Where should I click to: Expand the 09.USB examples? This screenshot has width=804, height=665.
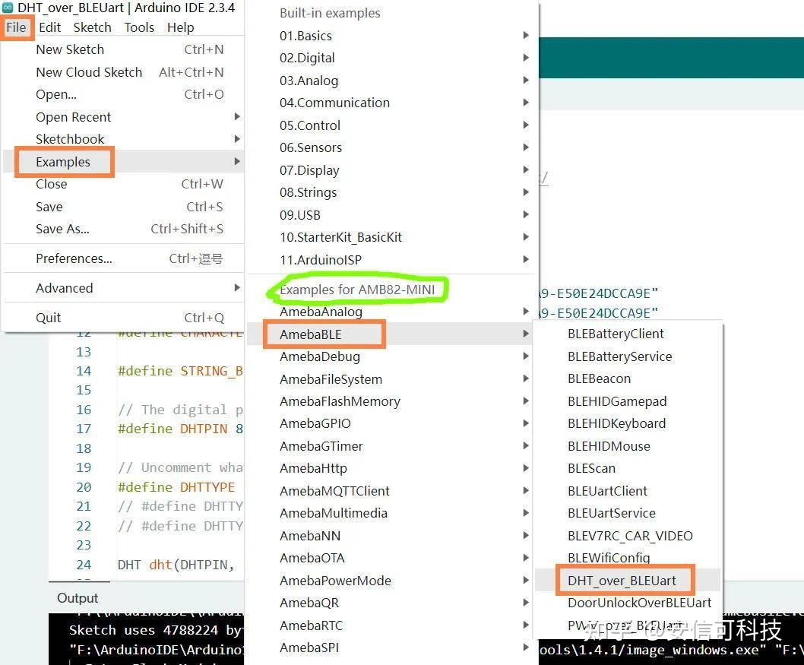click(392, 215)
